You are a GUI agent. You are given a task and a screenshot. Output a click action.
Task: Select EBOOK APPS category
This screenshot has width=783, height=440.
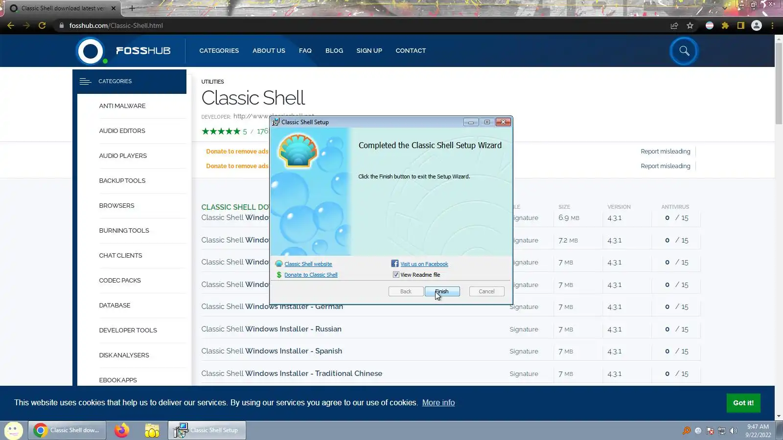pyautogui.click(x=118, y=380)
